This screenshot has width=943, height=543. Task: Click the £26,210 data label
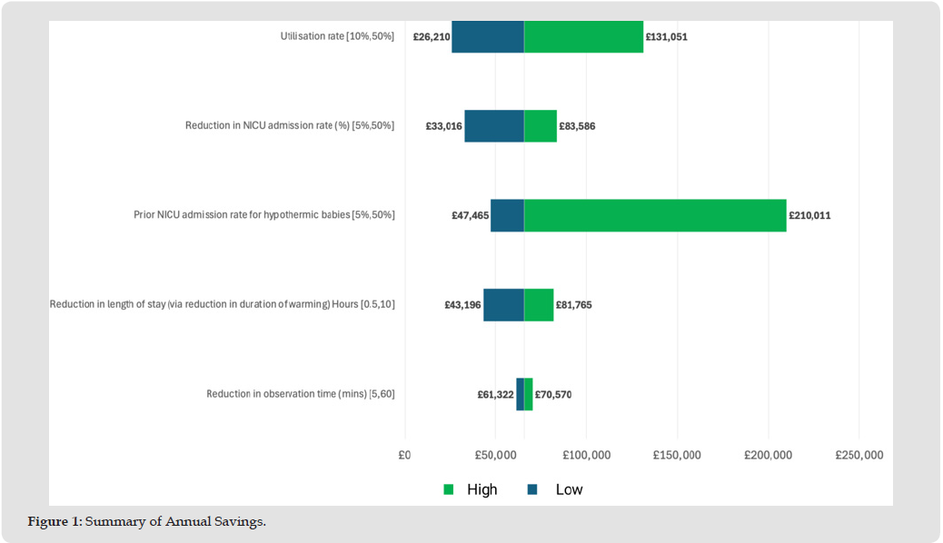[x=431, y=37]
